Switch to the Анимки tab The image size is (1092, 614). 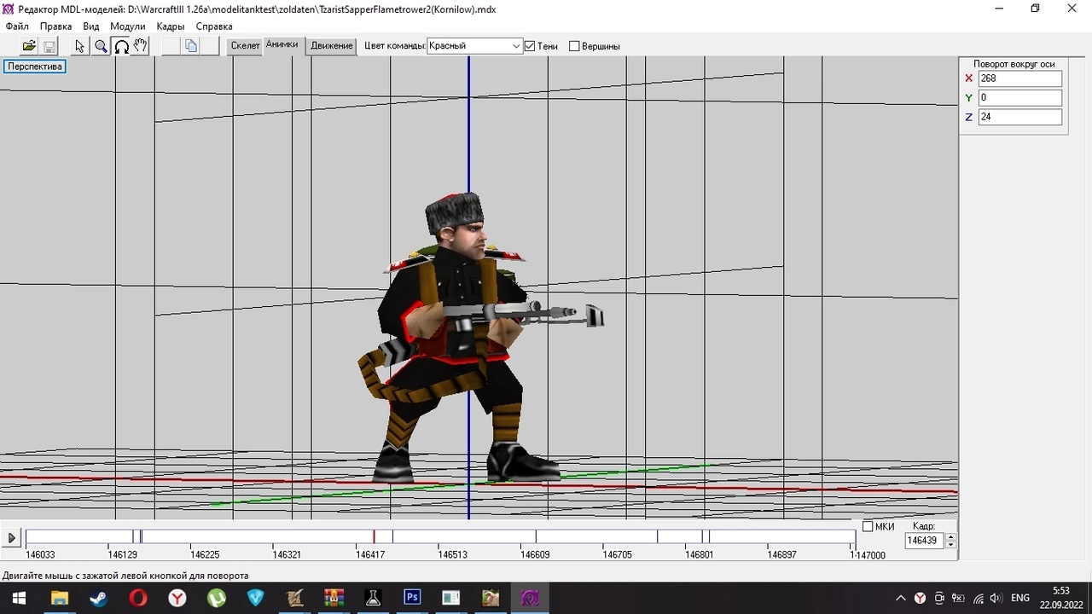tap(282, 44)
